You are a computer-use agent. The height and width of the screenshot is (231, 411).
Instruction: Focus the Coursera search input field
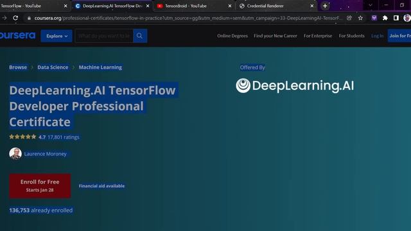click(104, 36)
